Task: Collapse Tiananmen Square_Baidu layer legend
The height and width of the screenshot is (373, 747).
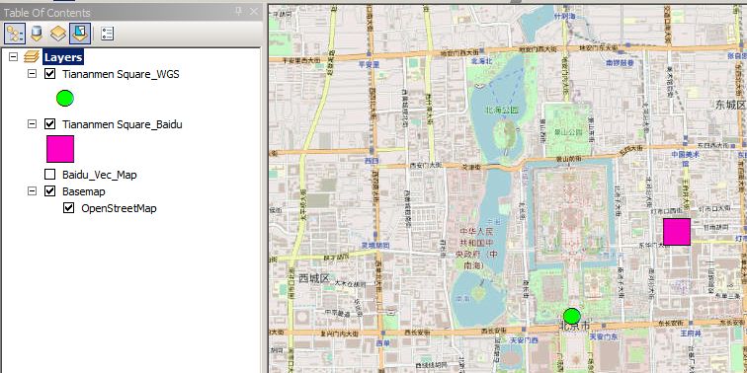Action: (32, 124)
